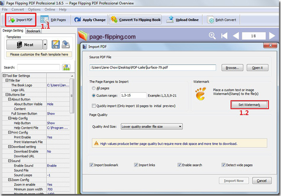Open the Convert menu

(18, 10)
